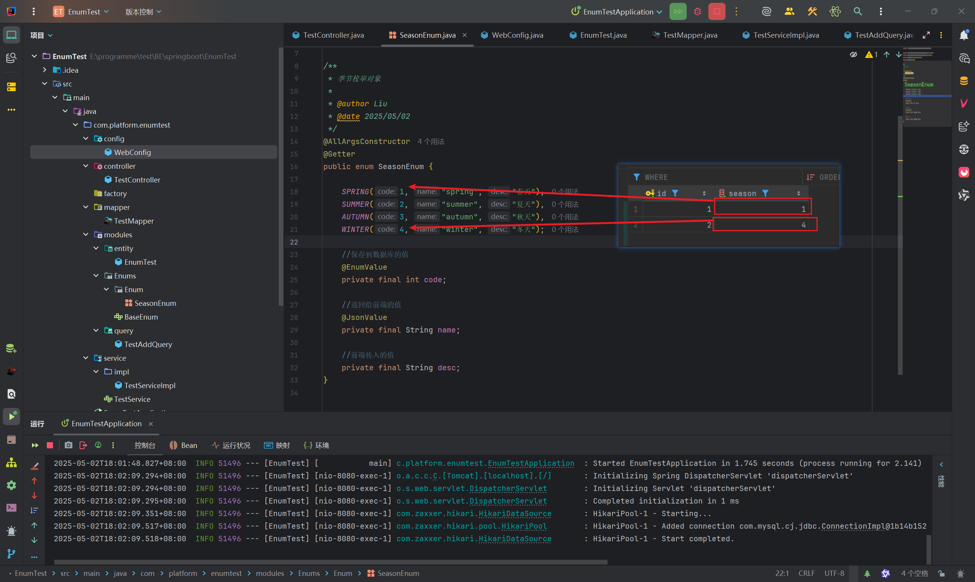Click the UTF-8 encoding in status bar
This screenshot has height=582, width=975.
(834, 573)
